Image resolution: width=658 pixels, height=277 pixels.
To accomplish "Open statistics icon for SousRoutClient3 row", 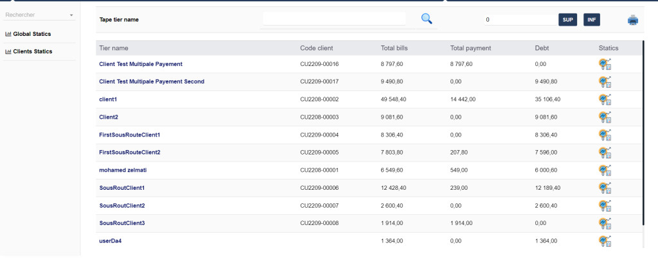I will pos(605,223).
